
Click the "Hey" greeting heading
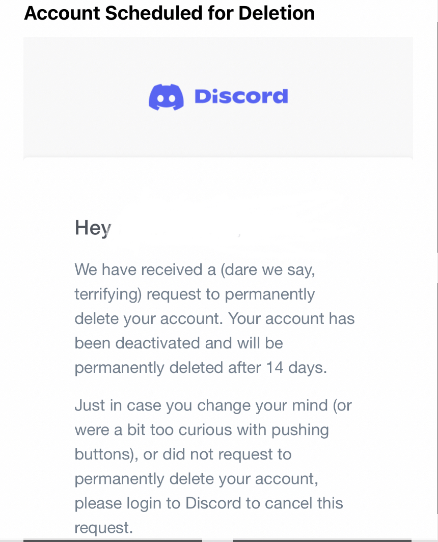tap(92, 228)
